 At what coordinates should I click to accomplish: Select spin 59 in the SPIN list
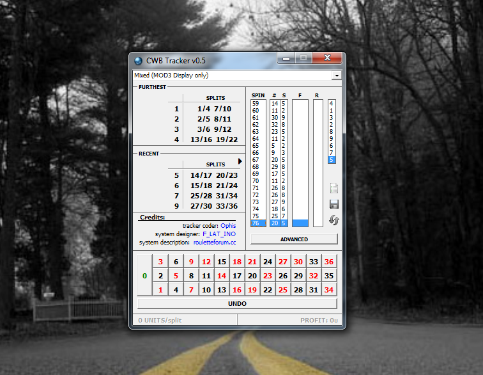tap(258, 104)
